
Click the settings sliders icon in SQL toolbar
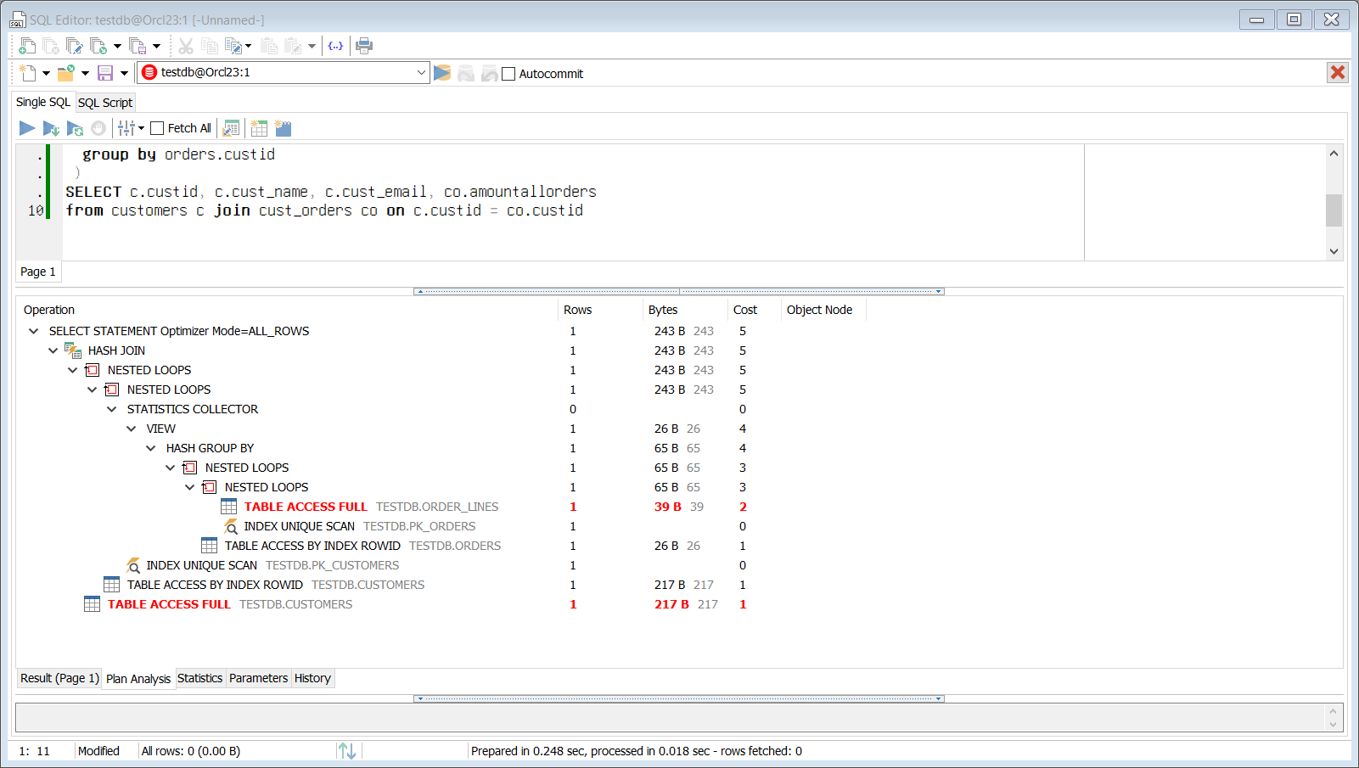(x=126, y=128)
